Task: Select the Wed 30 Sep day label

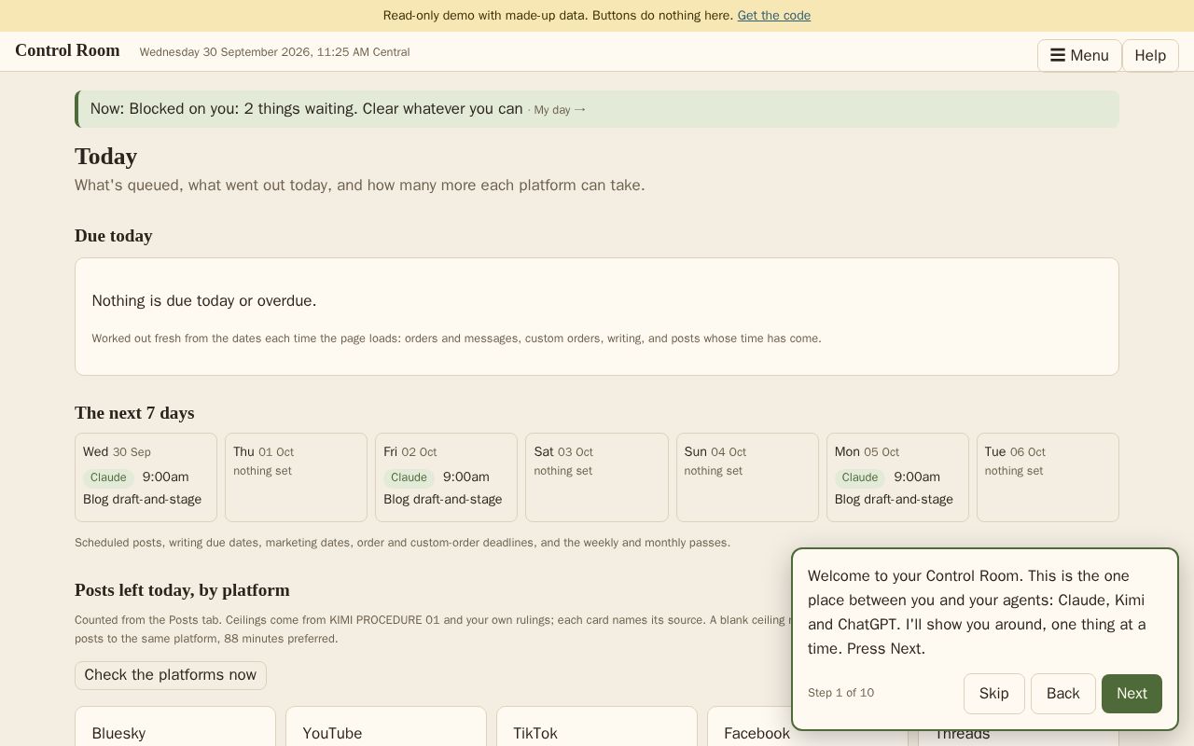Action: pos(117,452)
